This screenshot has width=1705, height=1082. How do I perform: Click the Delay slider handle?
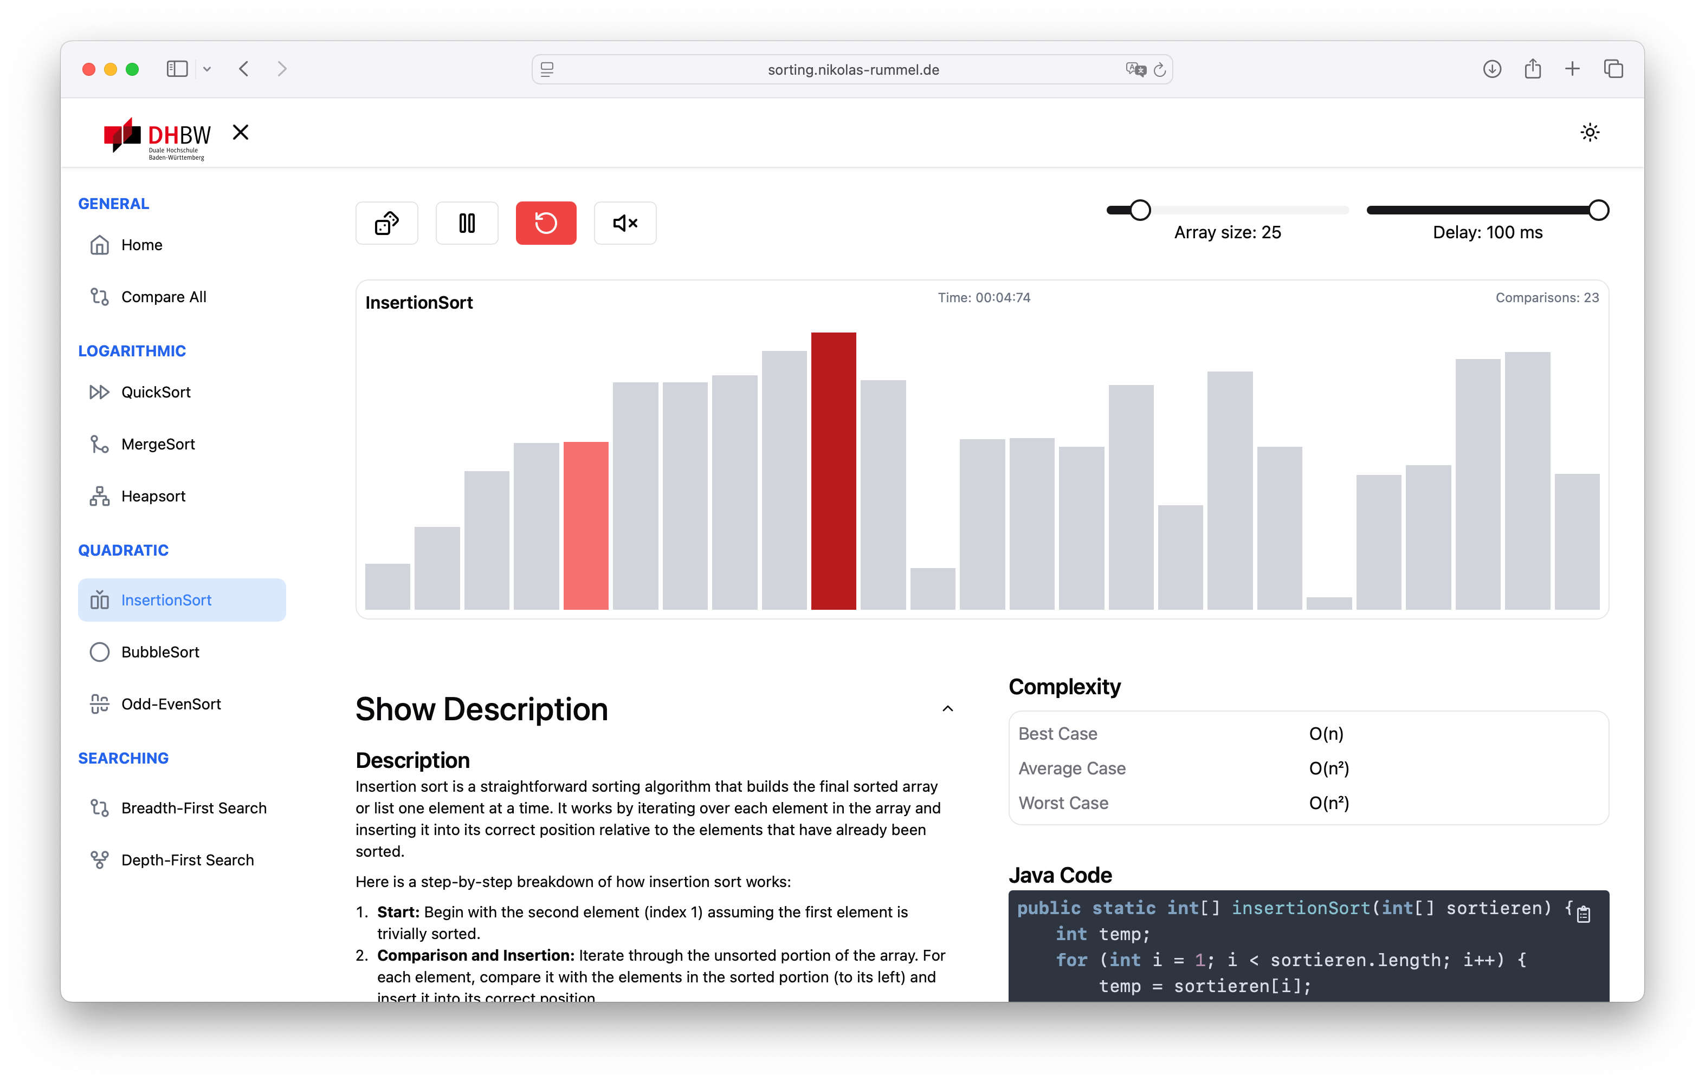(x=1598, y=210)
